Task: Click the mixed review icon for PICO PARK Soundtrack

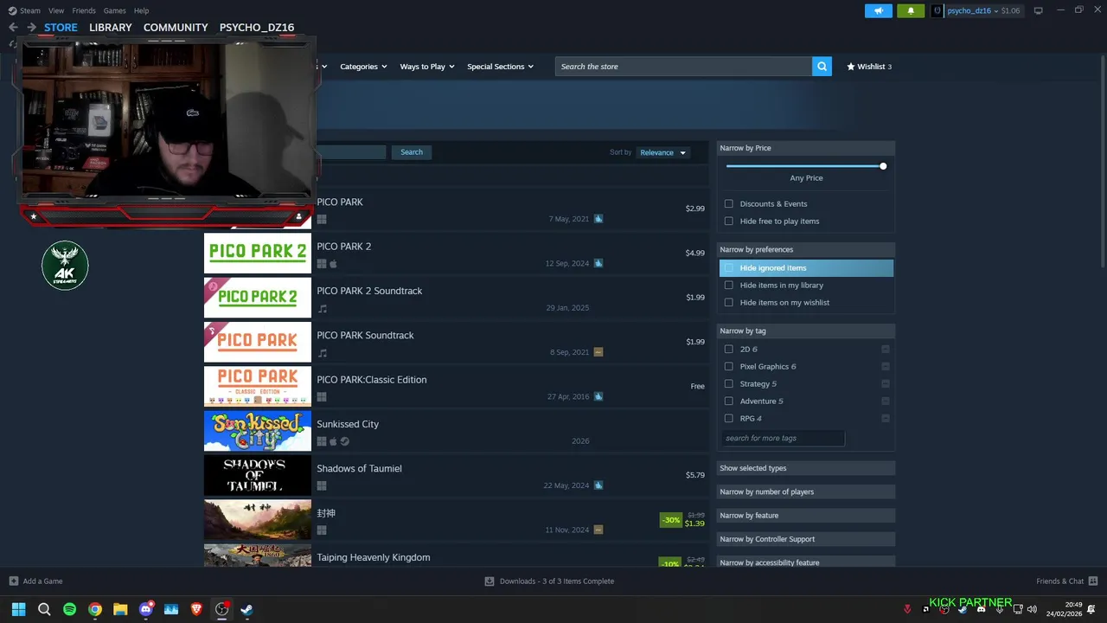Action: [598, 352]
